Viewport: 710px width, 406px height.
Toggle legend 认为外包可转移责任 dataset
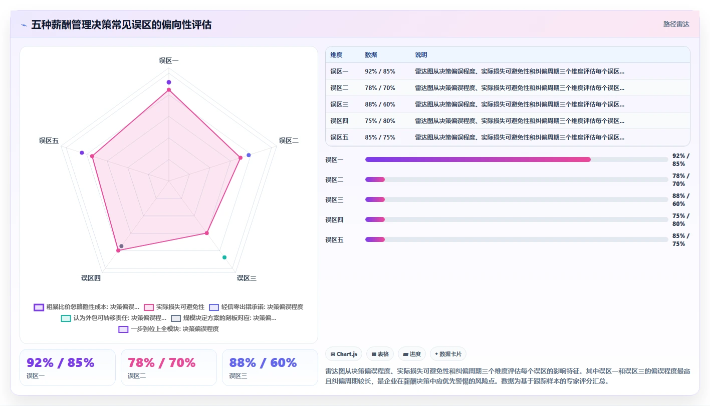(x=114, y=318)
